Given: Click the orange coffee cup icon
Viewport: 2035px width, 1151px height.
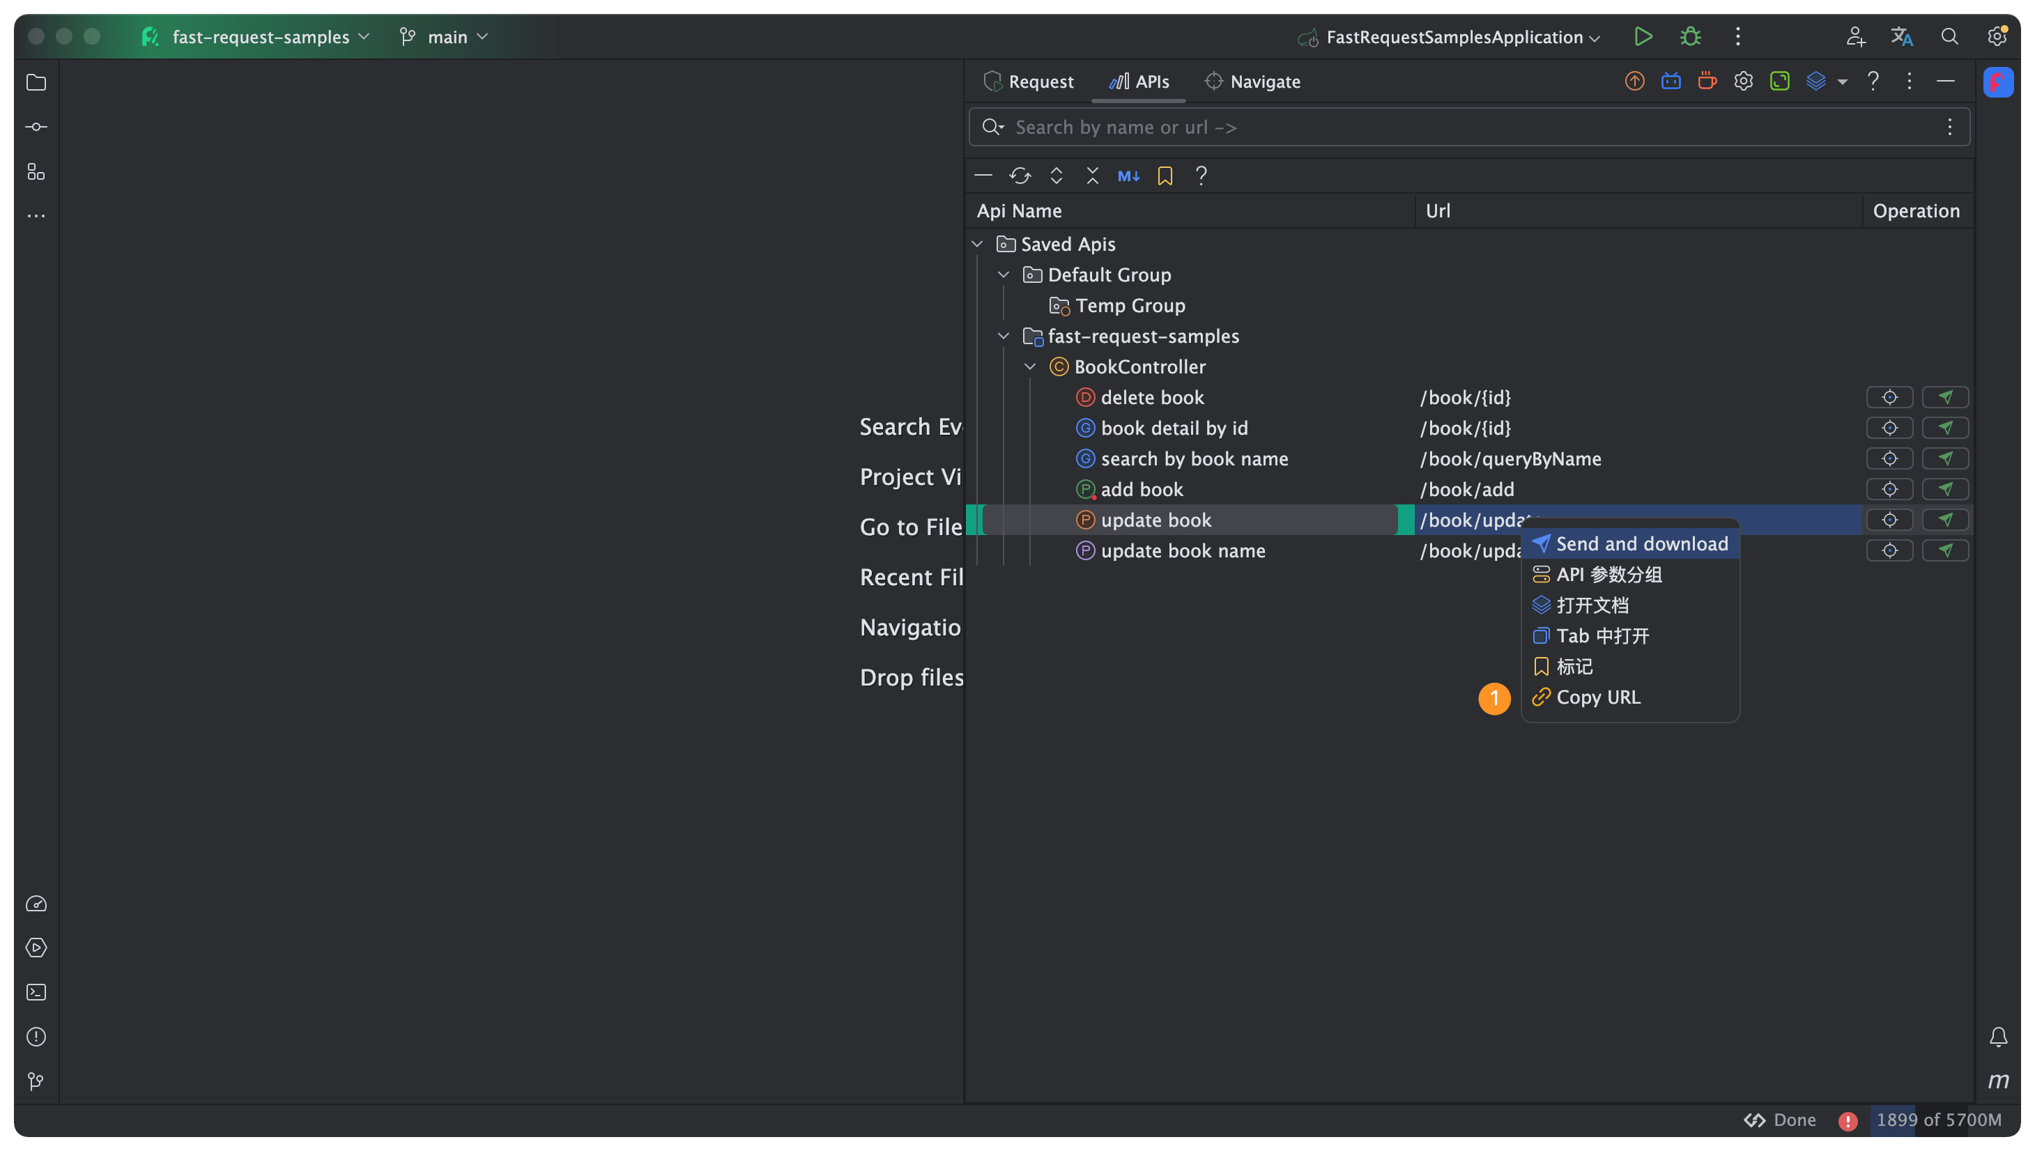Looking at the screenshot, I should (x=1707, y=82).
